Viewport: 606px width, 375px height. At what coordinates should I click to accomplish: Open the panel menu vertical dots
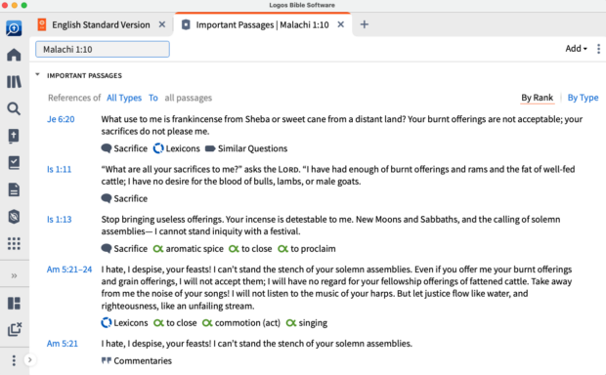(598, 49)
